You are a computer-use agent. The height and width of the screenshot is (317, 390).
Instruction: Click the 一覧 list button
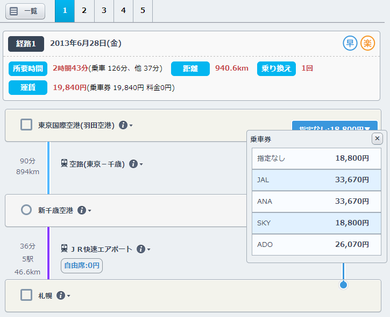click(25, 11)
